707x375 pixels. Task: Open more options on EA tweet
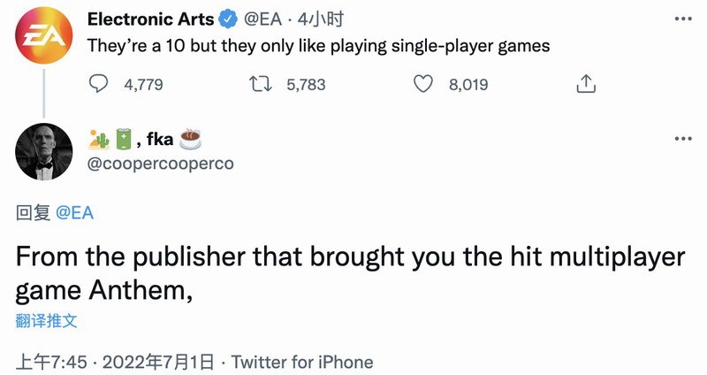point(682,19)
